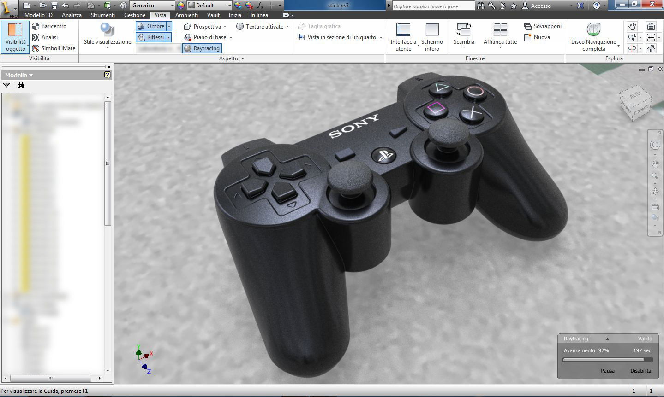Switch to the Ambienti tab
Viewport: 664px width, 397px height.
pos(186,15)
